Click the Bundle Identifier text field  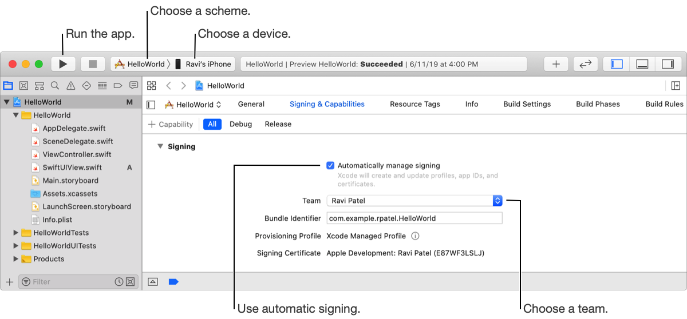pos(414,218)
